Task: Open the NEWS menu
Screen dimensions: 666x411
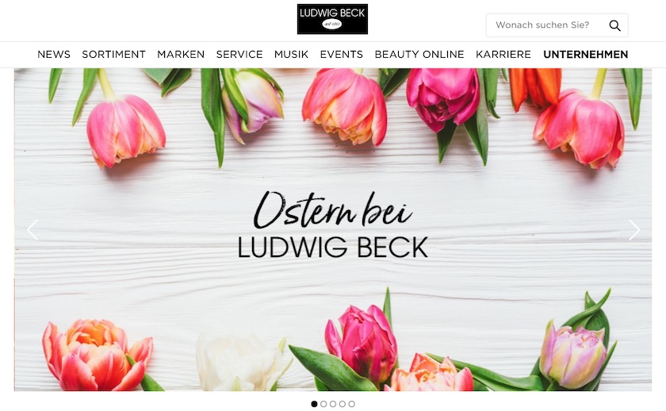Action: pos(54,55)
